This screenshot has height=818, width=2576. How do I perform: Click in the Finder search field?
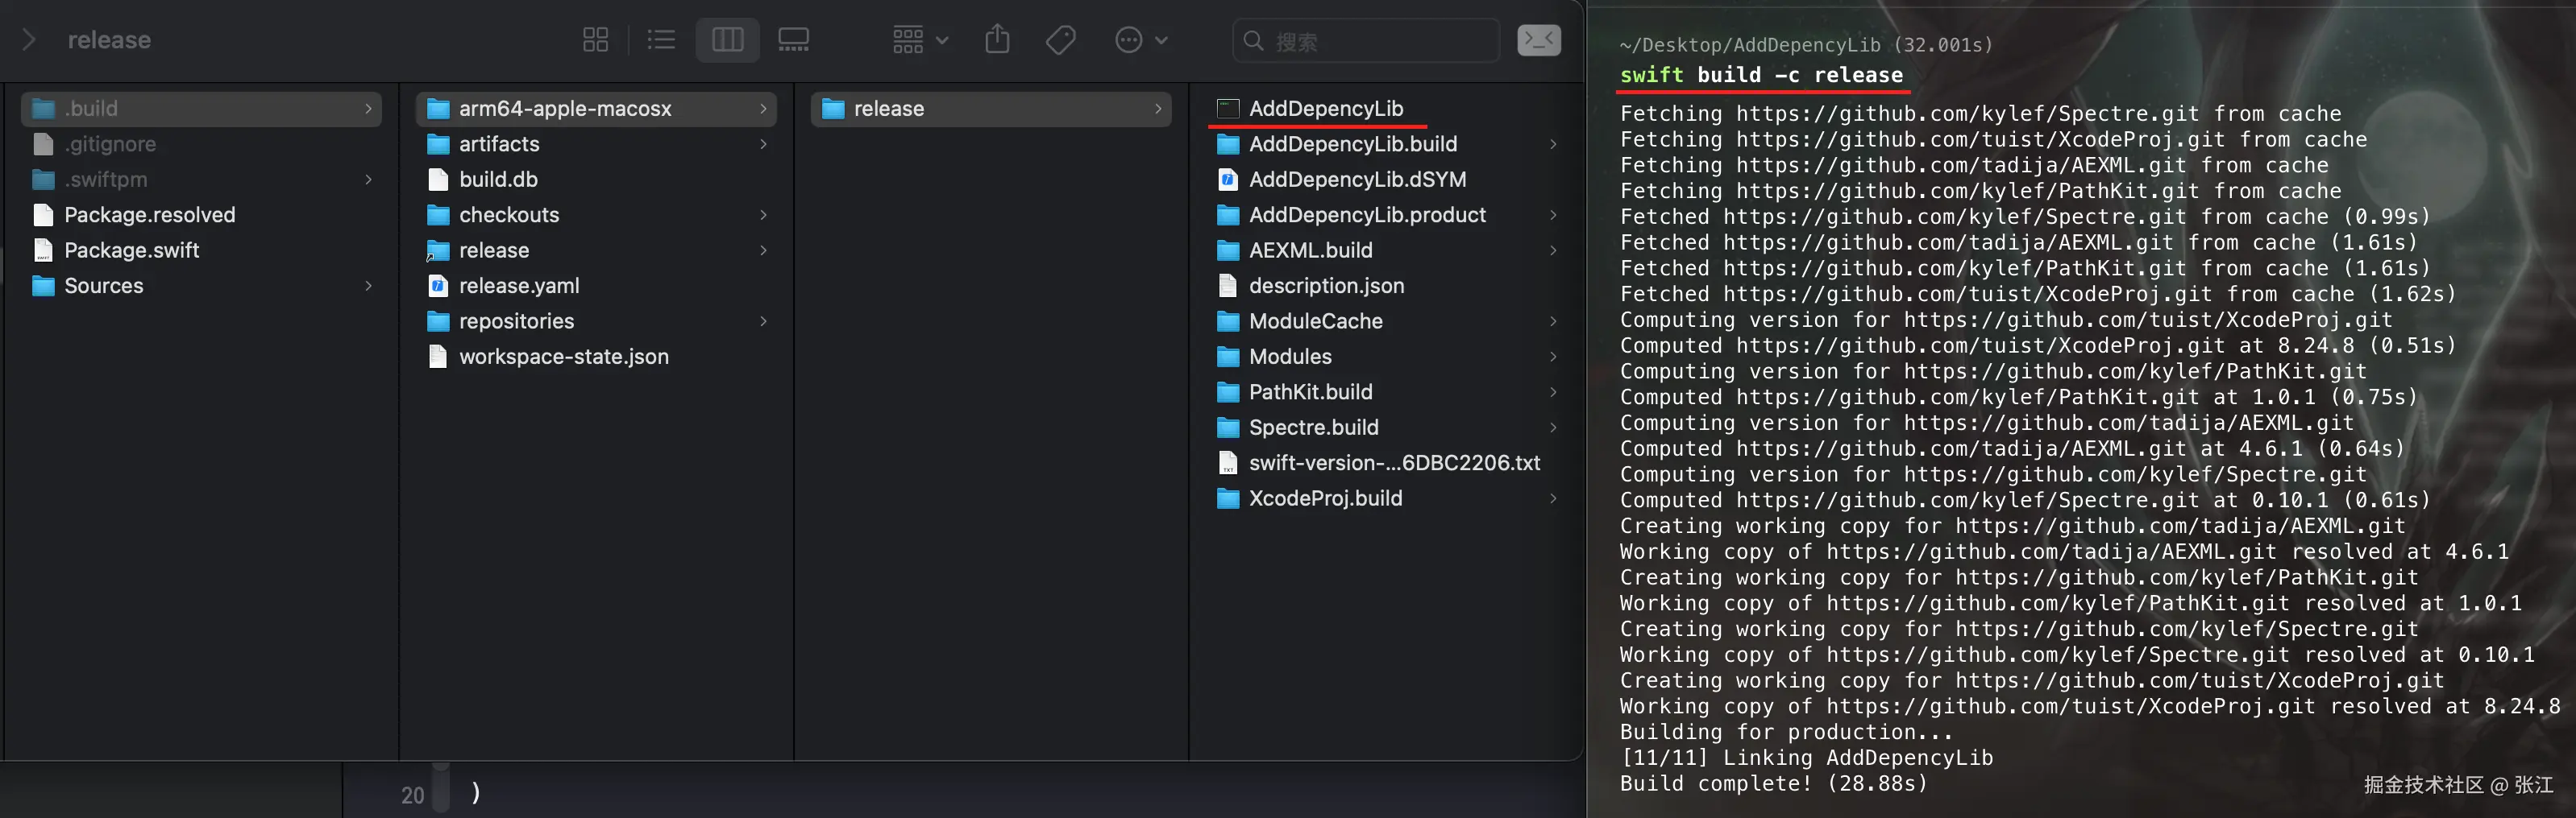(x=1380, y=41)
